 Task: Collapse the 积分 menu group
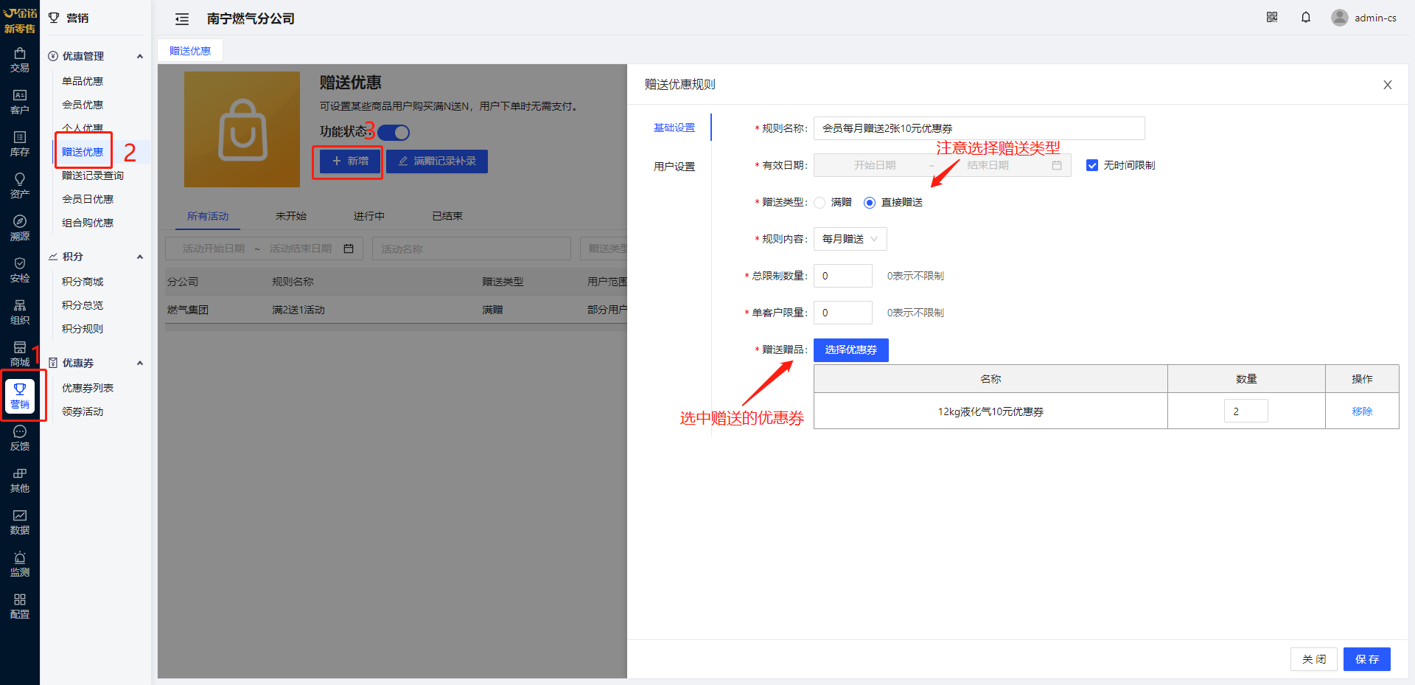[x=140, y=257]
